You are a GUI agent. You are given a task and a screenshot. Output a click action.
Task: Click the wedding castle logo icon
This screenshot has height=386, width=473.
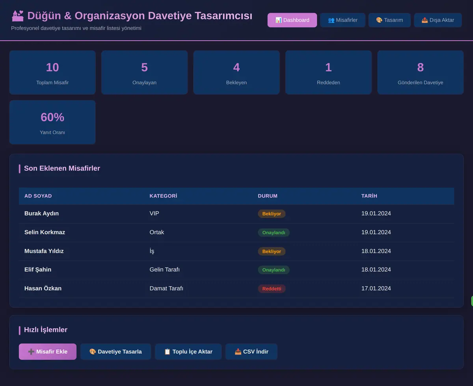[17, 16]
